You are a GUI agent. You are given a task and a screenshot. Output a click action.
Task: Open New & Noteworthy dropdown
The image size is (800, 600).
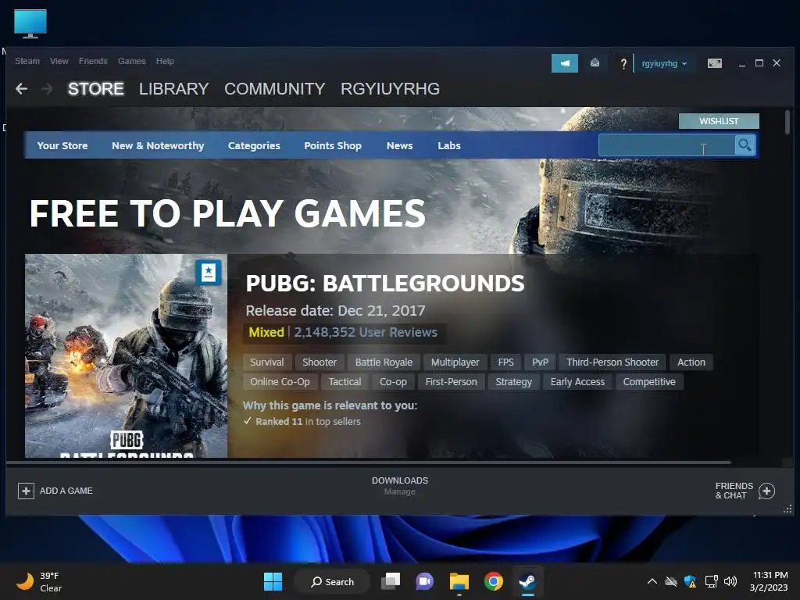point(158,146)
